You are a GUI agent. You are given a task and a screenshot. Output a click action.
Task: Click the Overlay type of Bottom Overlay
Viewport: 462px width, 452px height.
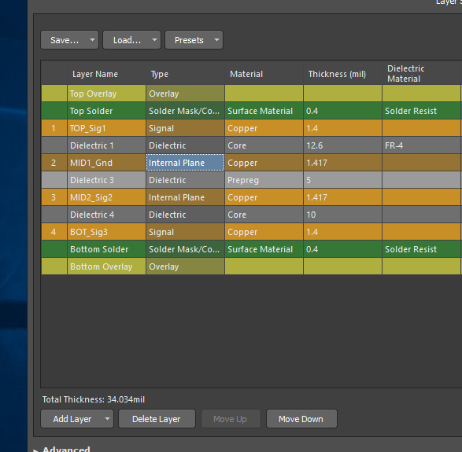click(185, 266)
